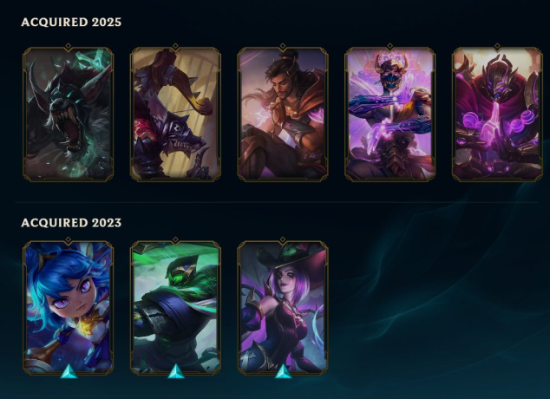Select the crimson-cloaked helmeted figure skin card
550x399 pixels.
pos(497,114)
